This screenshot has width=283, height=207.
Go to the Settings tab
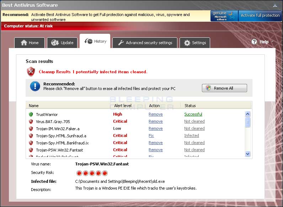pyautogui.click(x=195, y=43)
